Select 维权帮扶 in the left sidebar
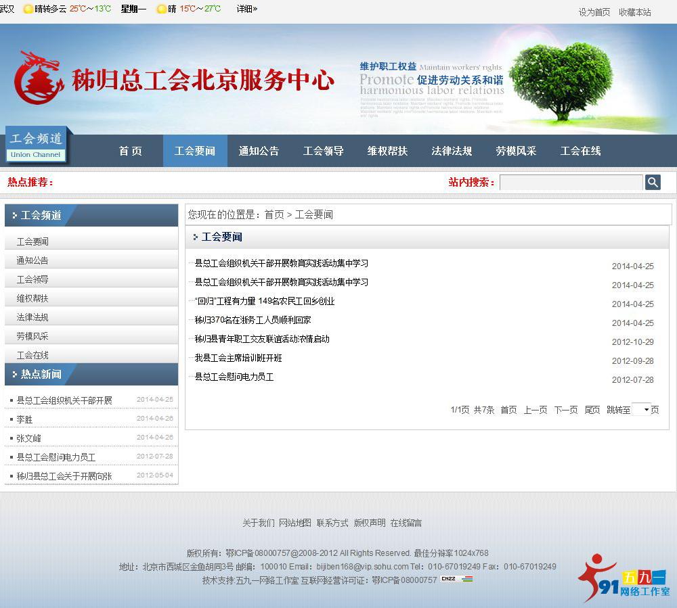The image size is (677, 608). point(32,298)
